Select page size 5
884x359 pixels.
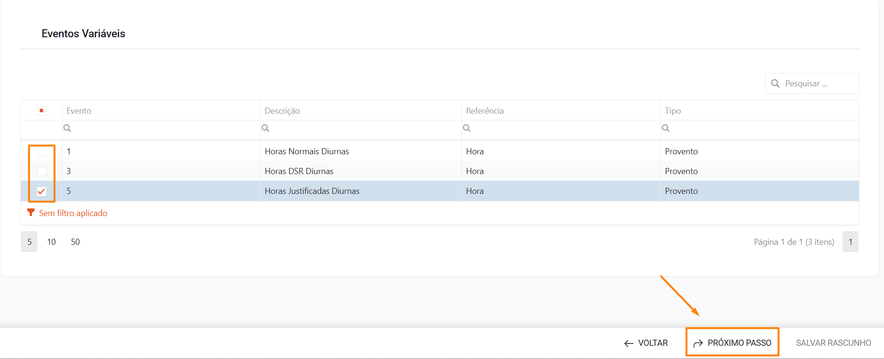click(x=29, y=242)
